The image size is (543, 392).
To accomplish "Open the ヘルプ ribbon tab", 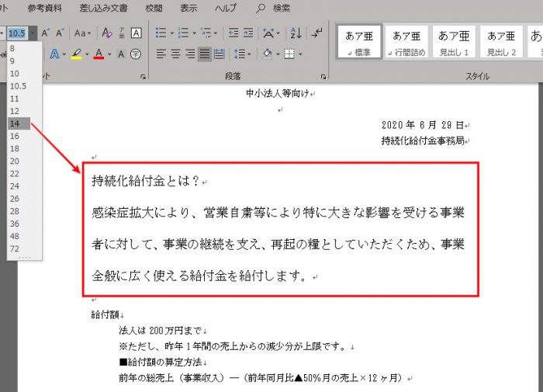I will [226, 8].
